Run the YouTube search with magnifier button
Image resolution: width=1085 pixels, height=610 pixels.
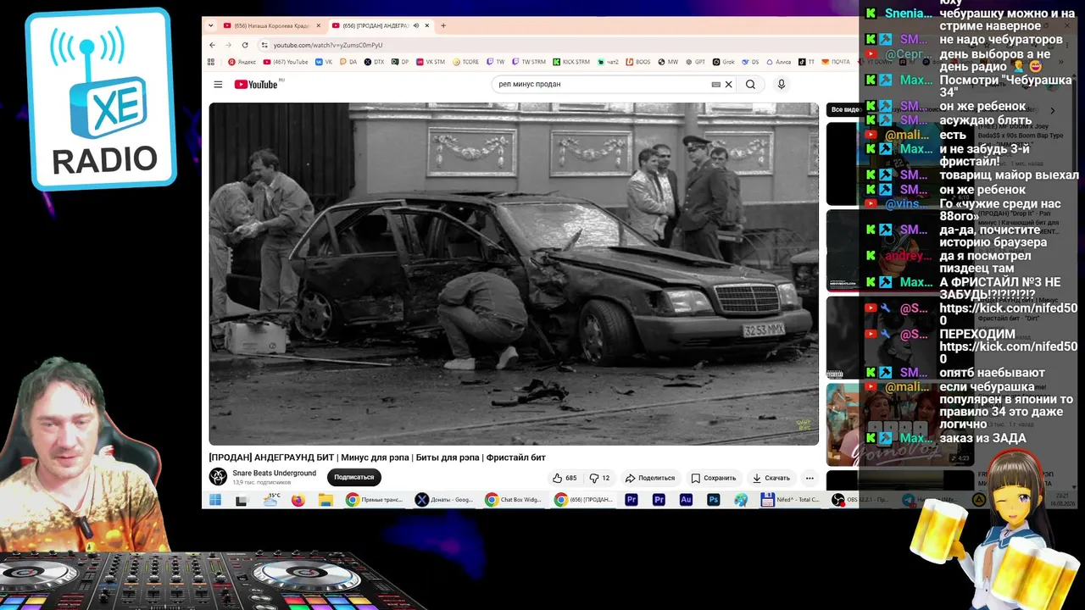click(x=750, y=84)
